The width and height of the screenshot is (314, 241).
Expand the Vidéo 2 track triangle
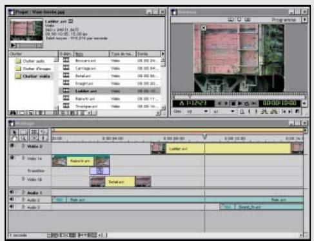[x=23, y=146]
